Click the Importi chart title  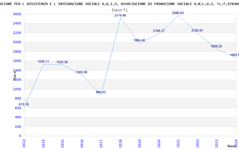[119, 10]
